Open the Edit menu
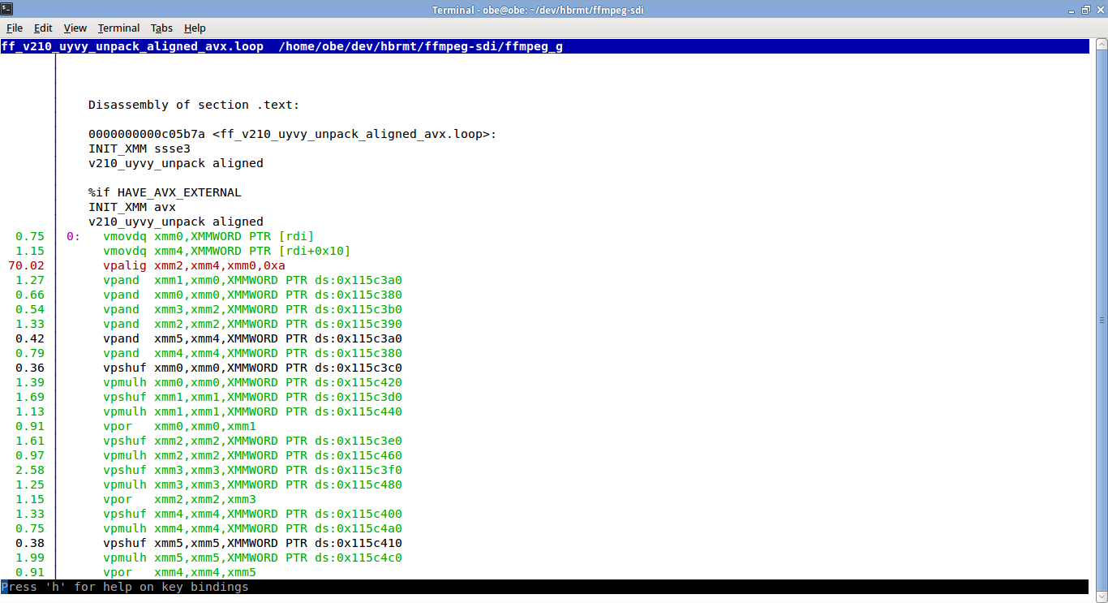The height and width of the screenshot is (603, 1108). [x=43, y=28]
